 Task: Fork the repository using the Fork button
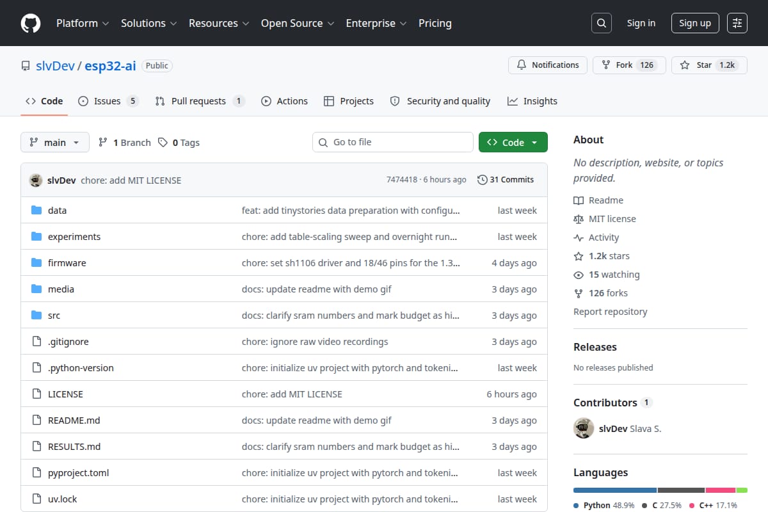(629, 65)
